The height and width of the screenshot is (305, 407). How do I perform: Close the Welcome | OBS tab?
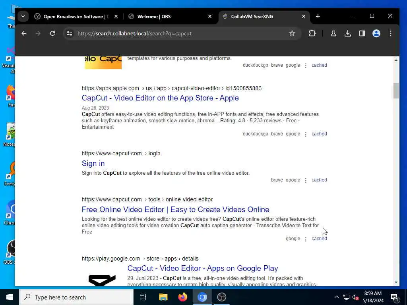210,17
